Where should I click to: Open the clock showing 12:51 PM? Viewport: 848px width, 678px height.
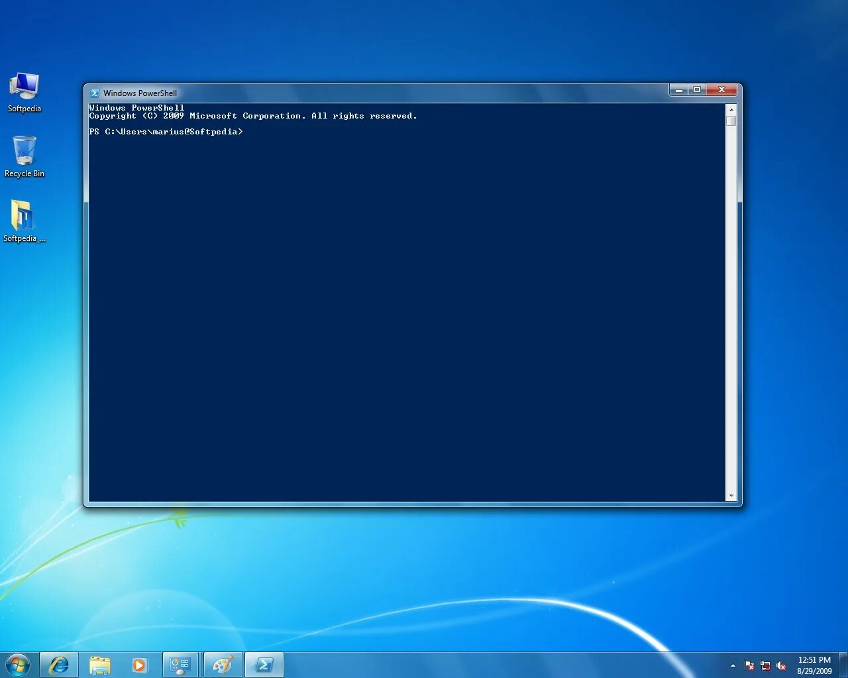point(814,665)
